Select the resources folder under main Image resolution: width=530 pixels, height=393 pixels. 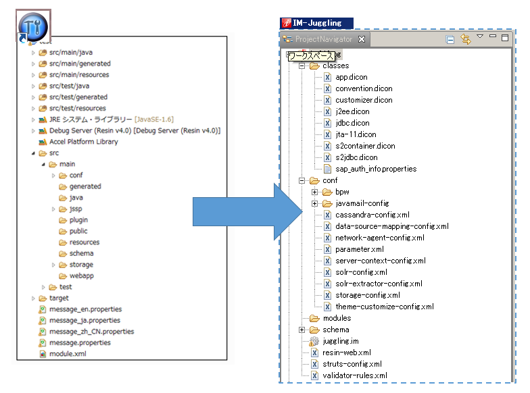click(85, 242)
